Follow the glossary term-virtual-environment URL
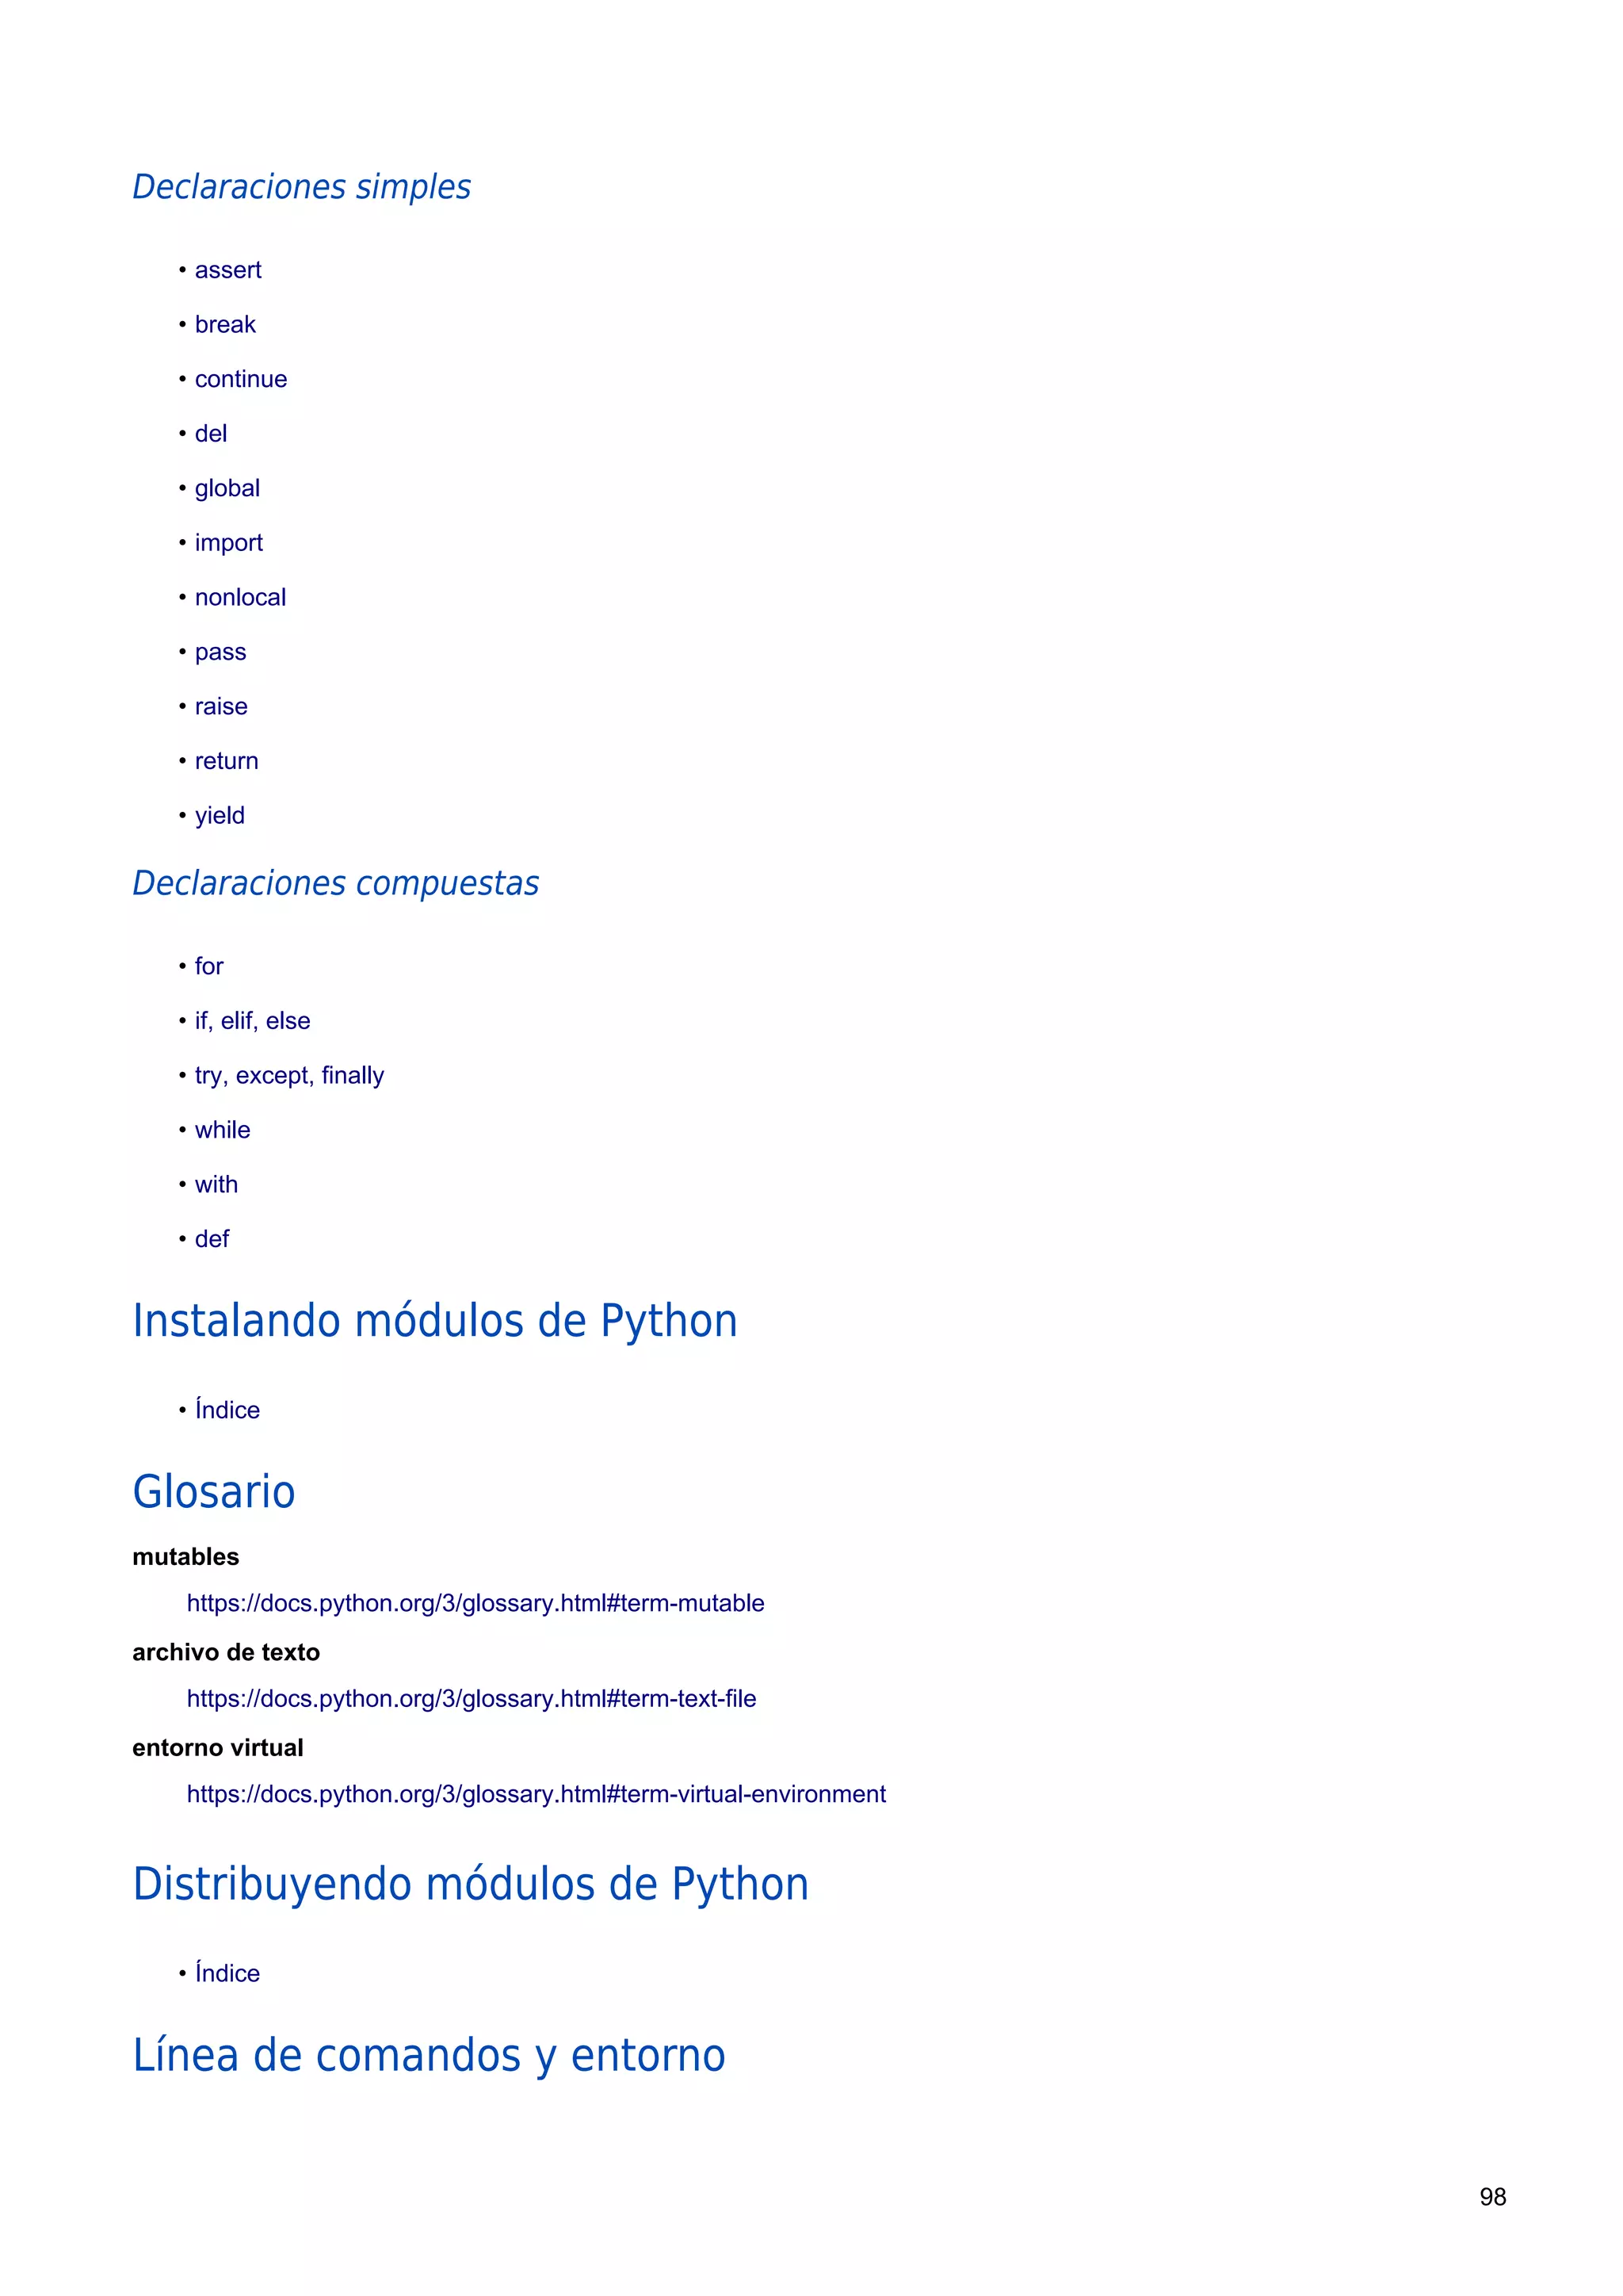This screenshot has width=1623, height=2296. pyautogui.click(x=537, y=1795)
